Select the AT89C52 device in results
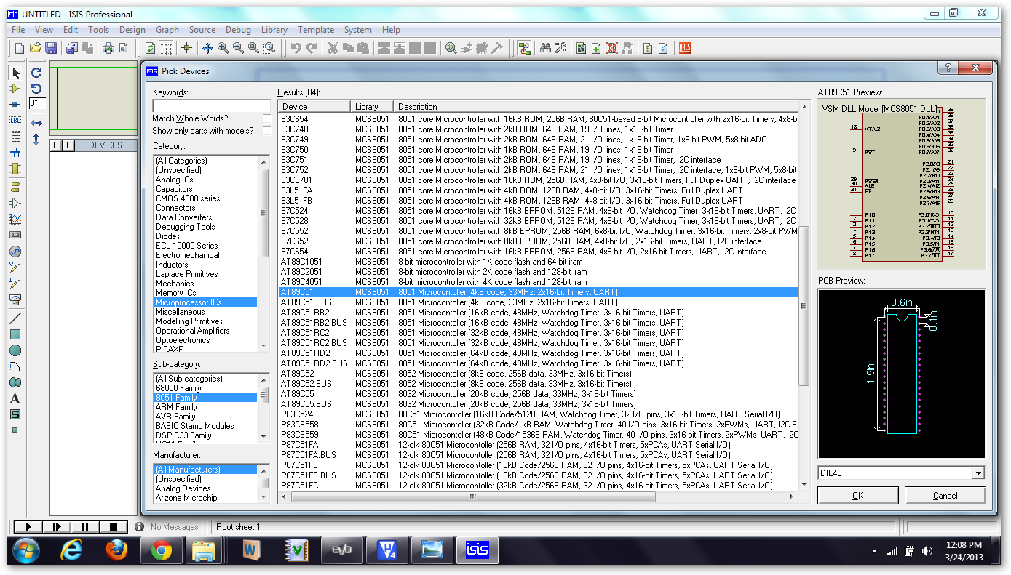This screenshot has height=575, width=1011. point(306,374)
